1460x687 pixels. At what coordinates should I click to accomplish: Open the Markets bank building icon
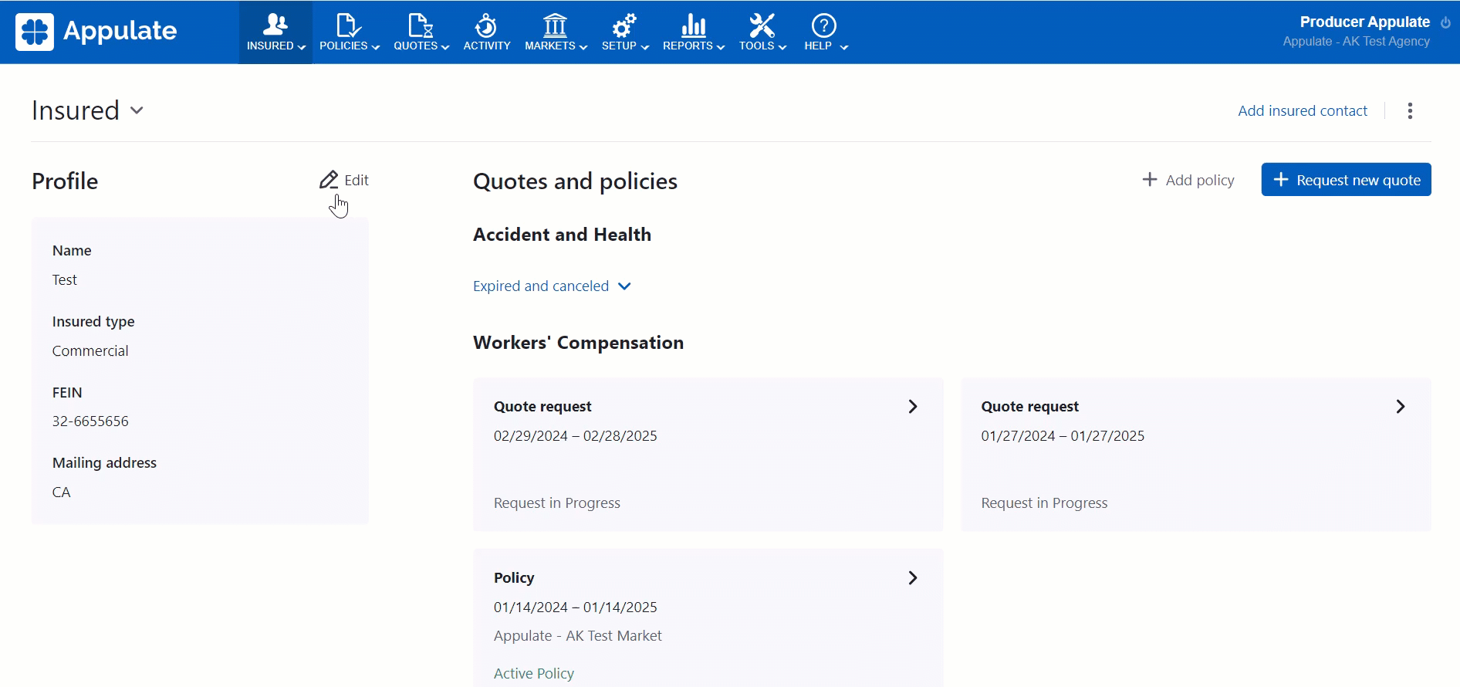[x=555, y=25]
